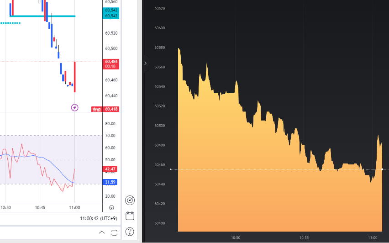The height and width of the screenshot is (243, 389).
Task: Click the 10:45 label on the time axis
Action: tap(40, 207)
